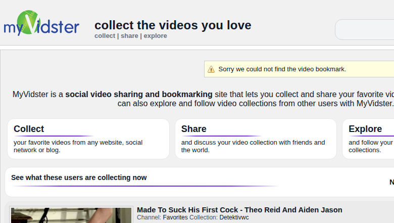Open the video title link featuring Theo Reid
The image size is (394, 223).
pyautogui.click(x=239, y=210)
